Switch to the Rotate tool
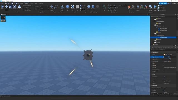The height and width of the screenshot is (100, 178). [x=14, y=7]
